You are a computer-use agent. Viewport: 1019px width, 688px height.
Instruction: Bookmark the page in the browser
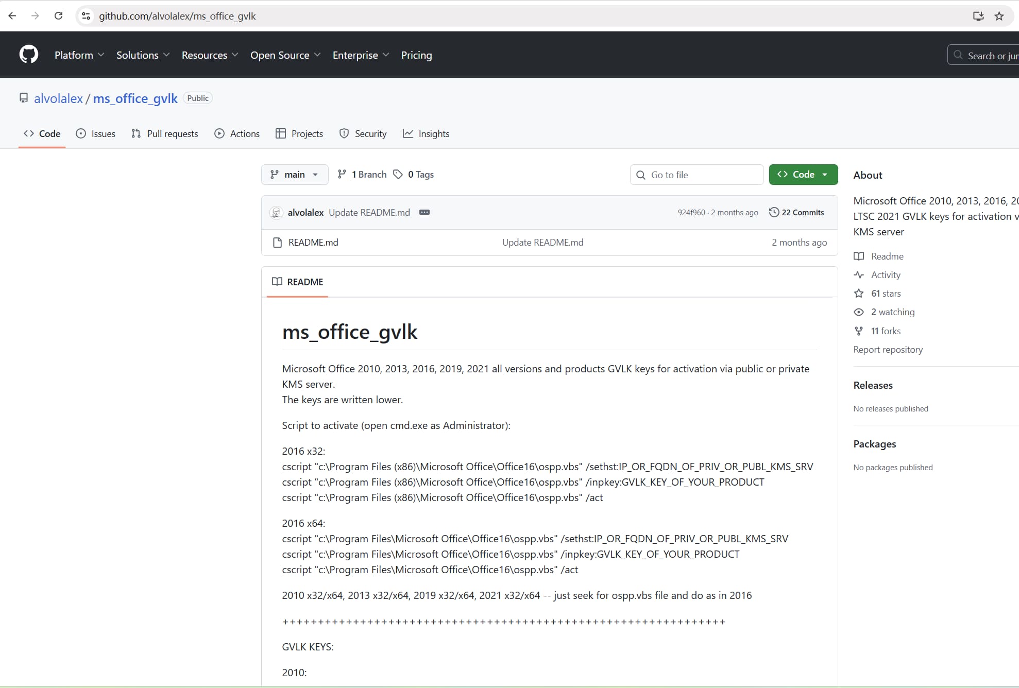999,16
